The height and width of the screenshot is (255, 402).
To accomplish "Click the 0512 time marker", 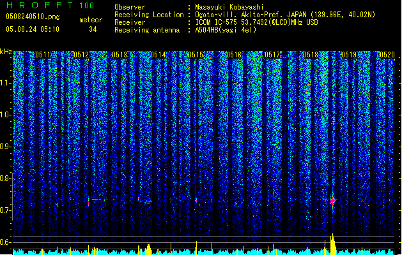I will click(81, 55).
